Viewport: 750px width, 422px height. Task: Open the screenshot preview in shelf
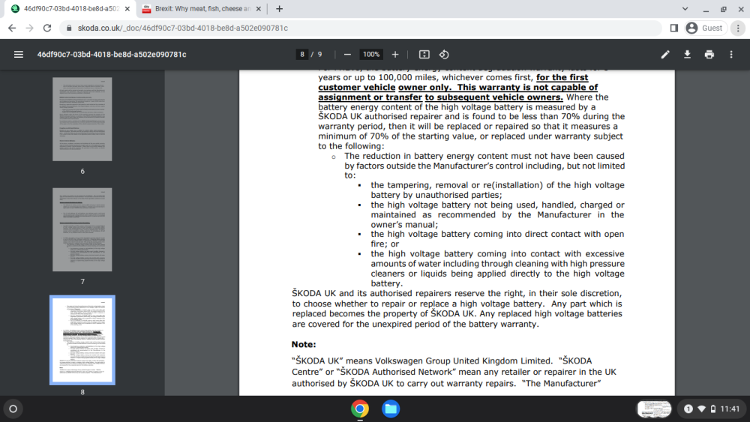coord(654,409)
